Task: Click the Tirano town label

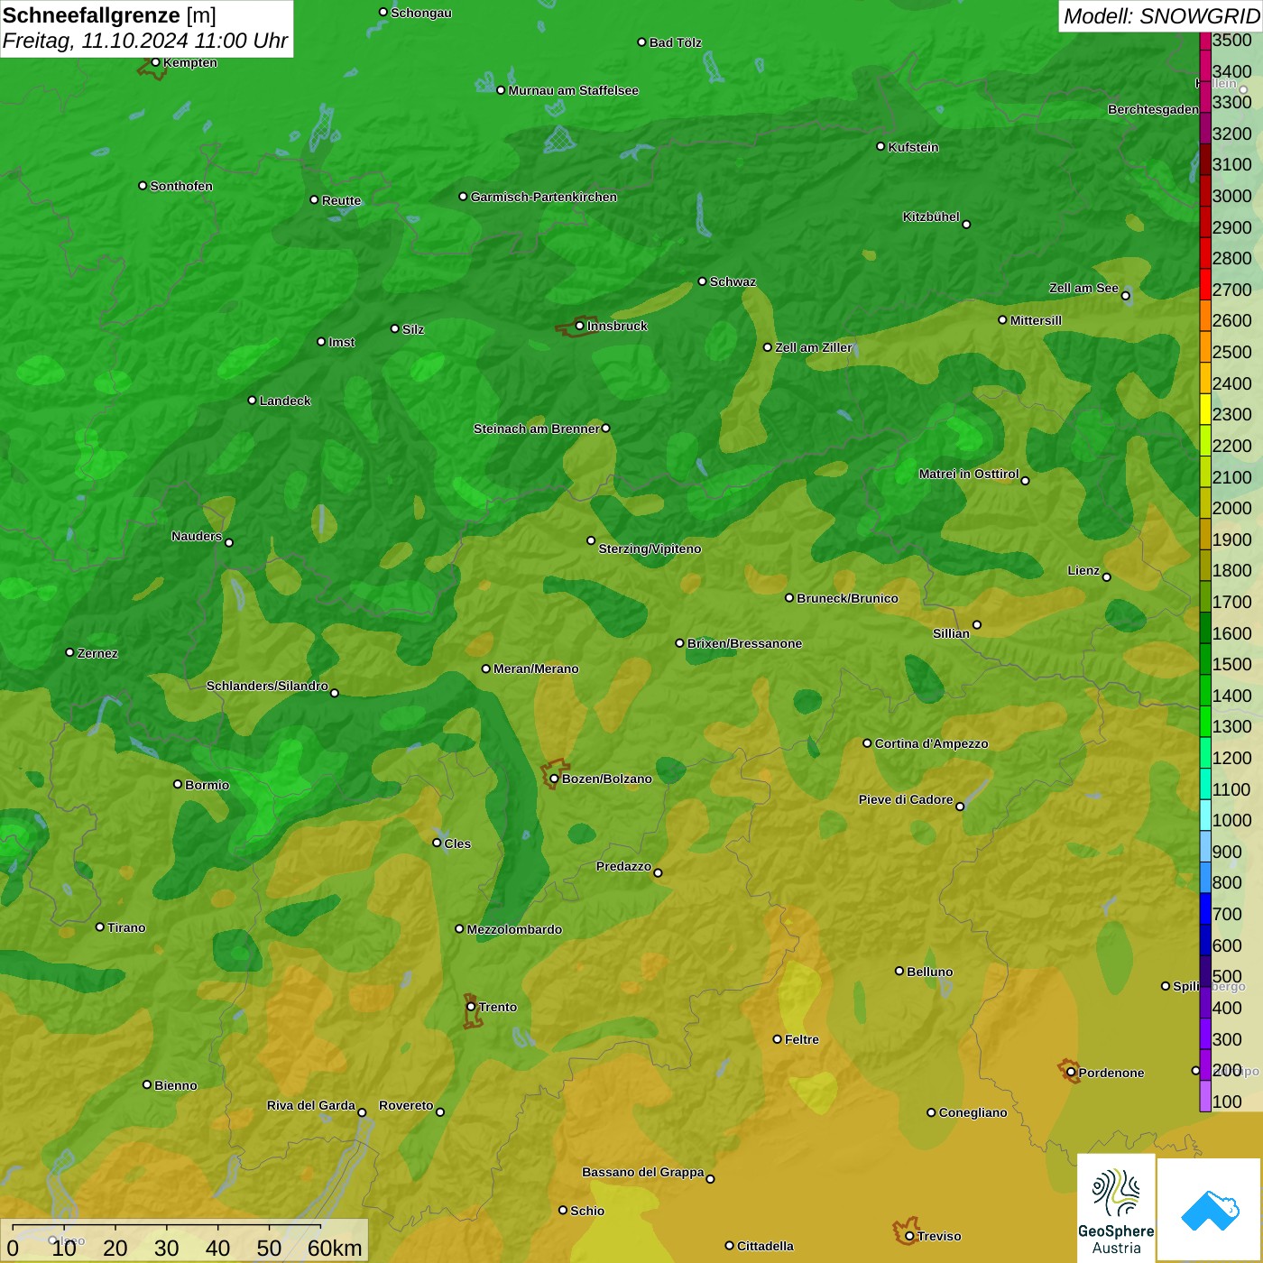Action: click(x=126, y=927)
